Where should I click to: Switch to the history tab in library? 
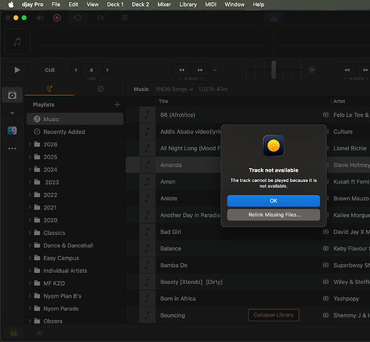[101, 89]
